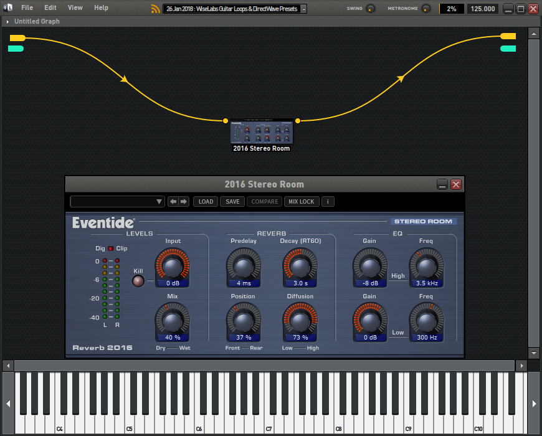542x436 pixels.
Task: Click the 40 % Mix value field
Action: (x=173, y=338)
